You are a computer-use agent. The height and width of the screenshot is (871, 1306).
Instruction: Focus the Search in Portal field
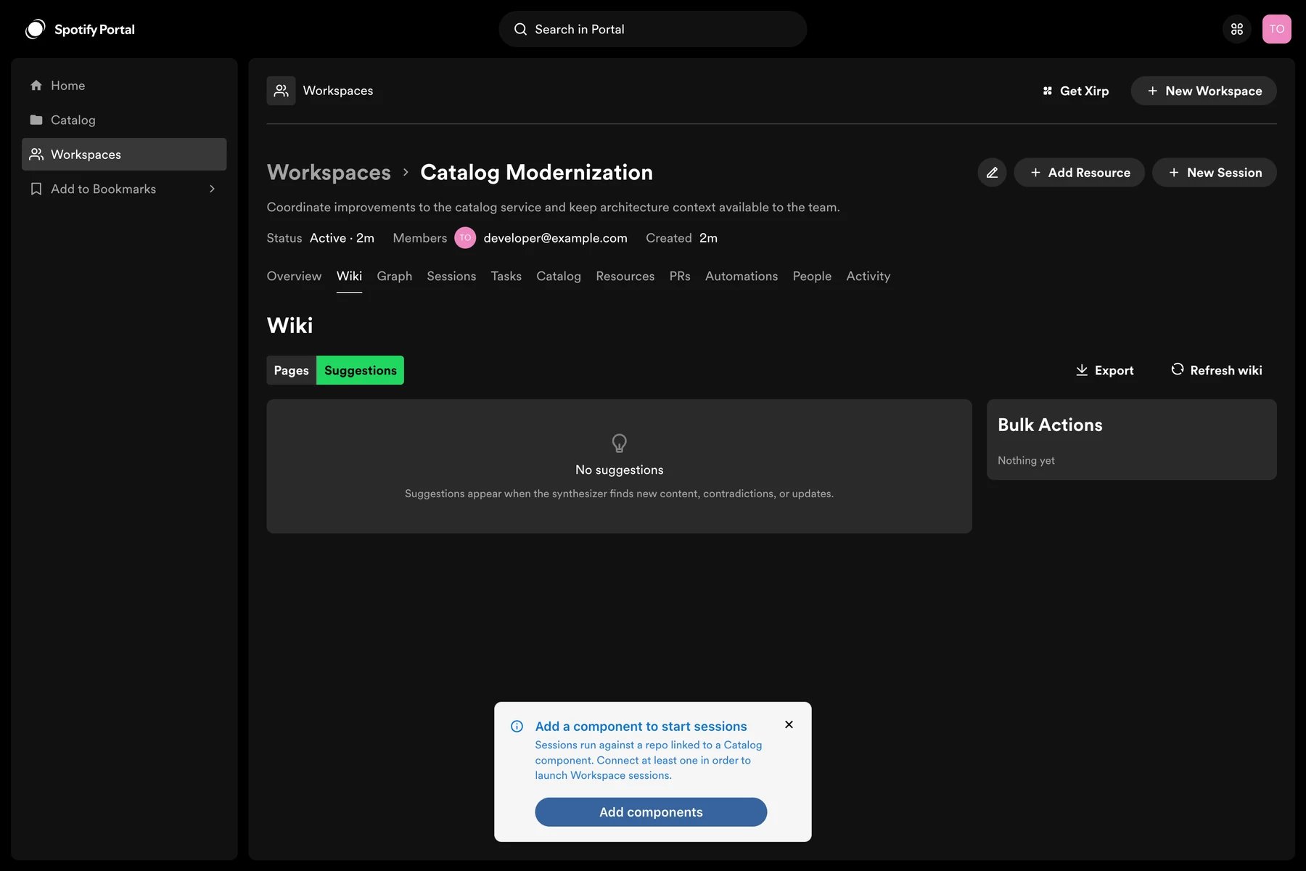tap(652, 29)
